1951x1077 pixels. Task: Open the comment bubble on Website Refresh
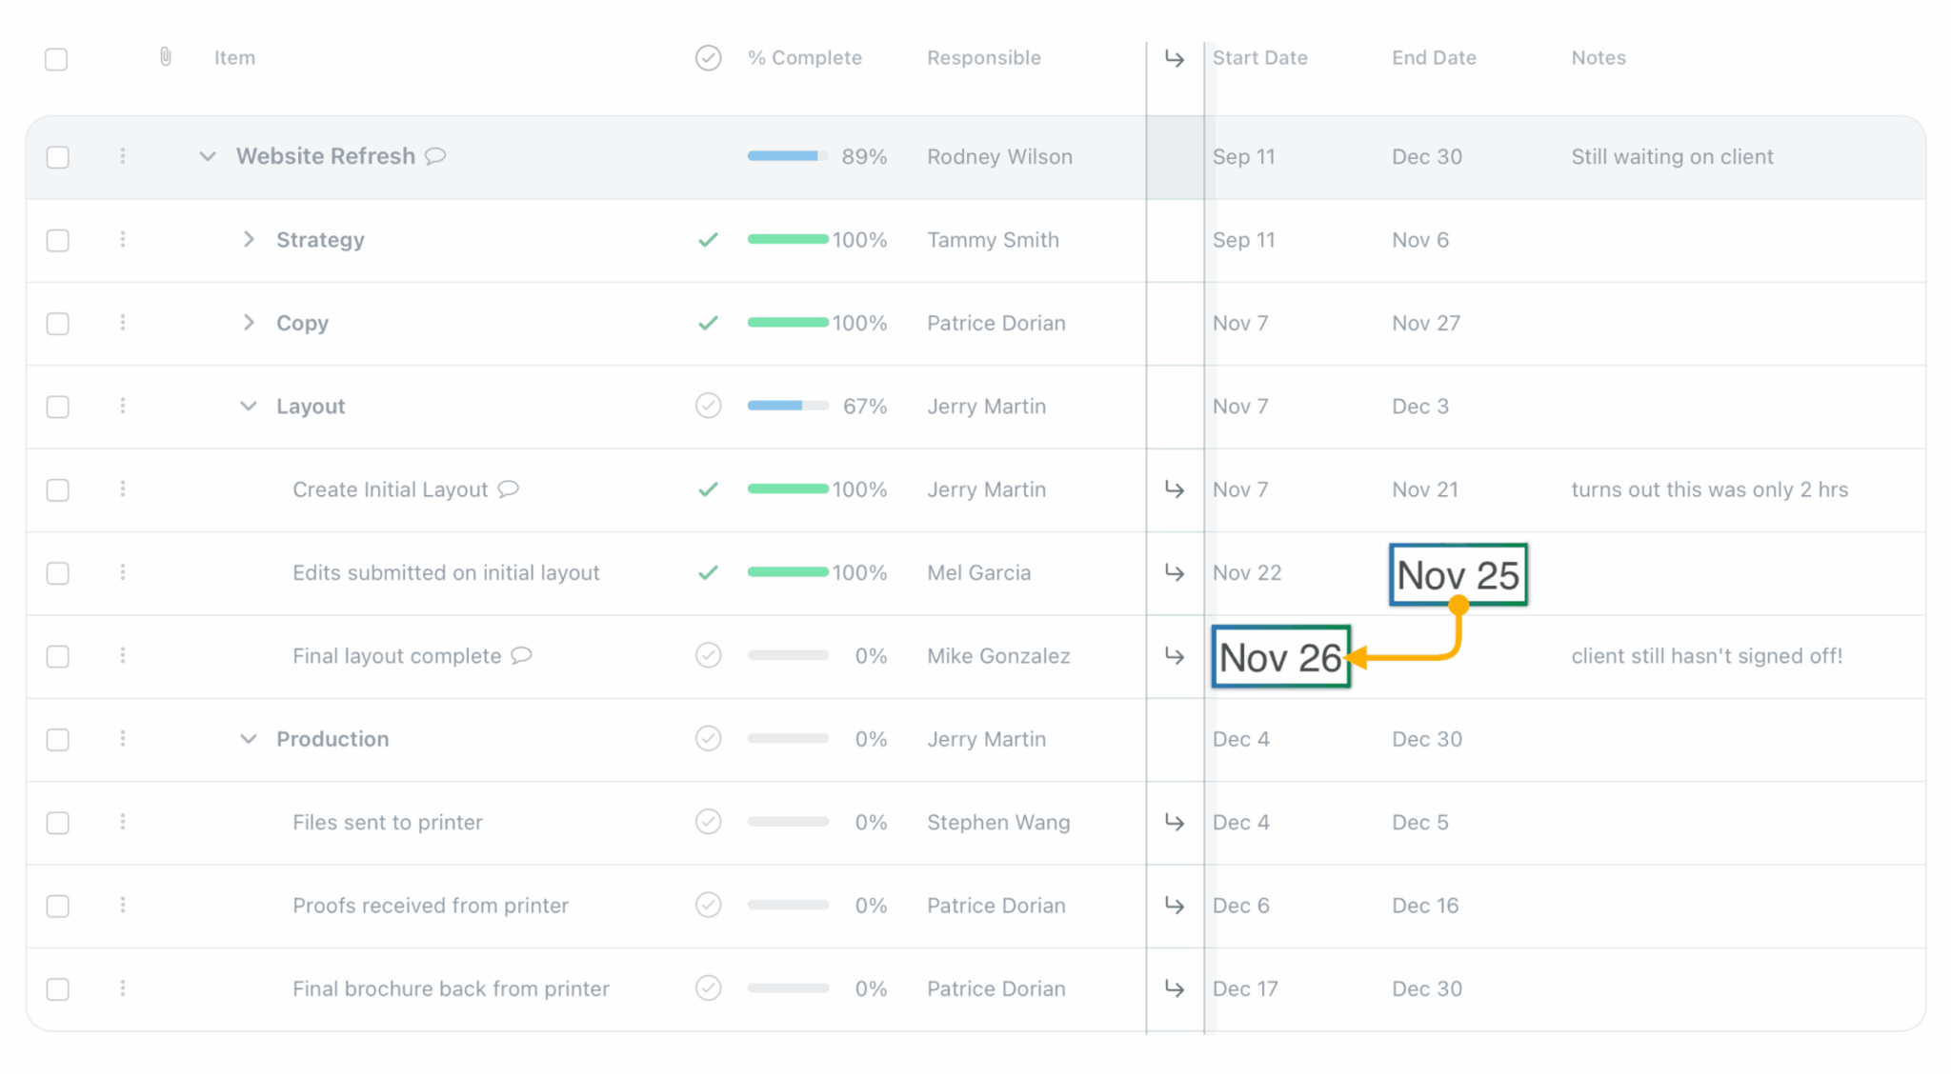pyautogui.click(x=436, y=156)
